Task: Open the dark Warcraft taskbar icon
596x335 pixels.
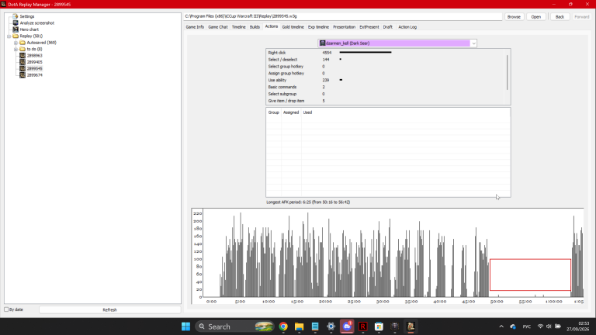Action: pyautogui.click(x=394, y=326)
